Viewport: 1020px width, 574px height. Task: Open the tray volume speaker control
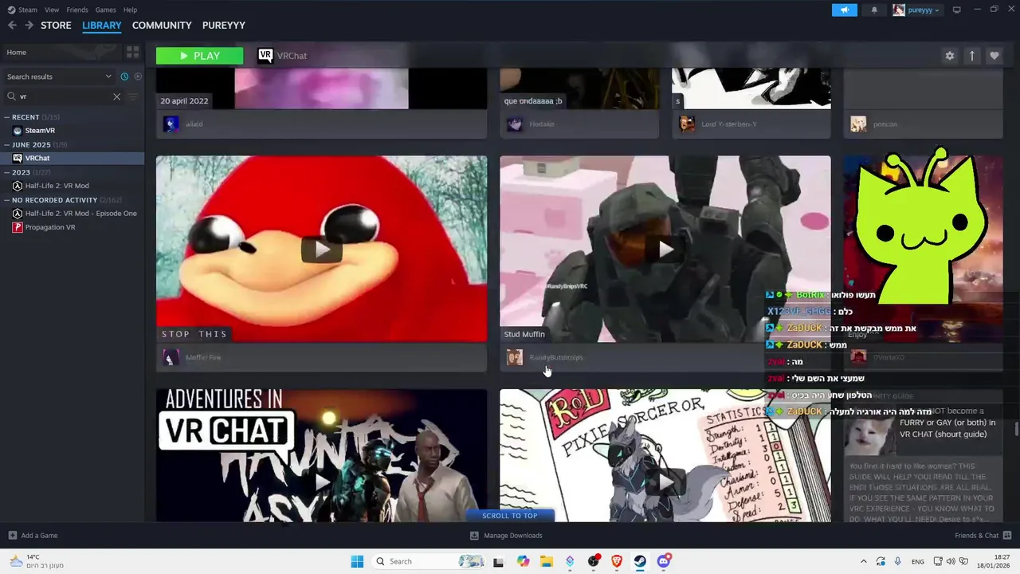tap(951, 561)
